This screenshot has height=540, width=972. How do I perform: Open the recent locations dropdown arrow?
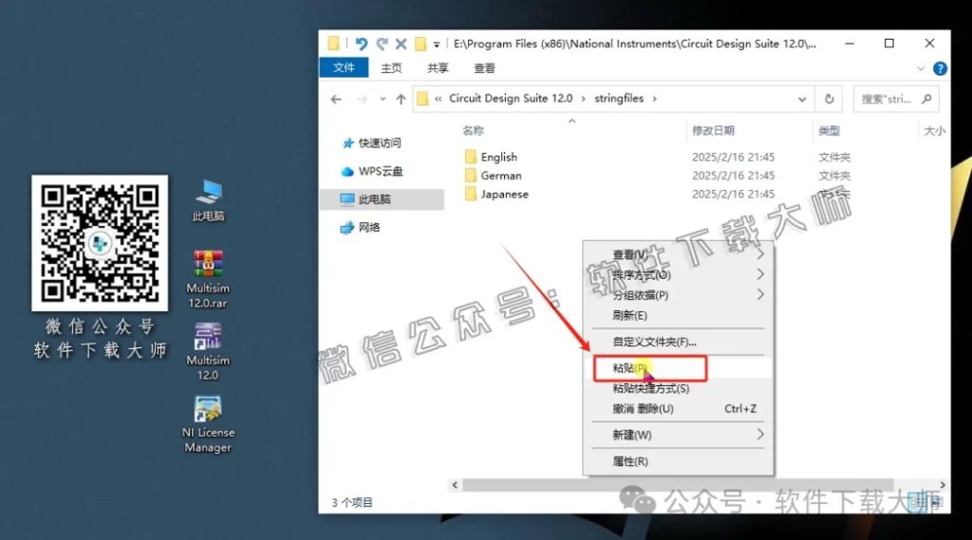click(383, 100)
